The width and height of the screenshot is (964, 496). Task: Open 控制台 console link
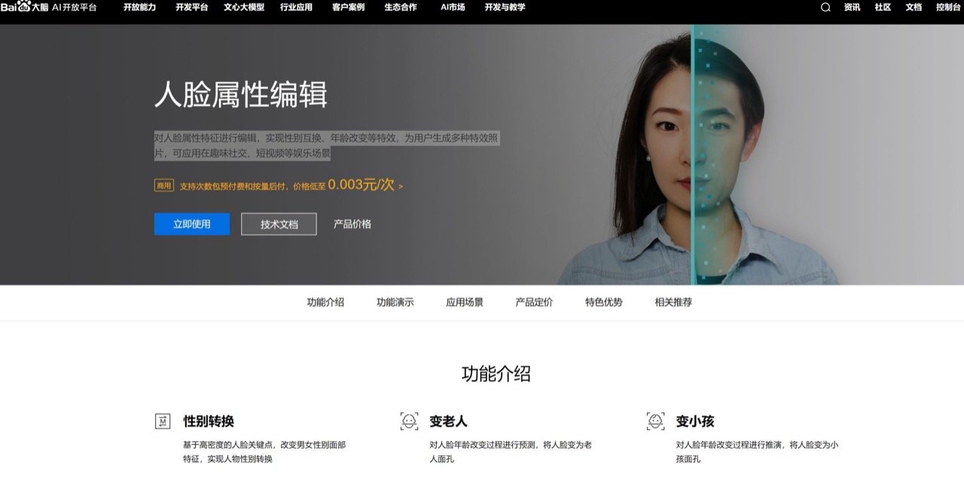[948, 7]
